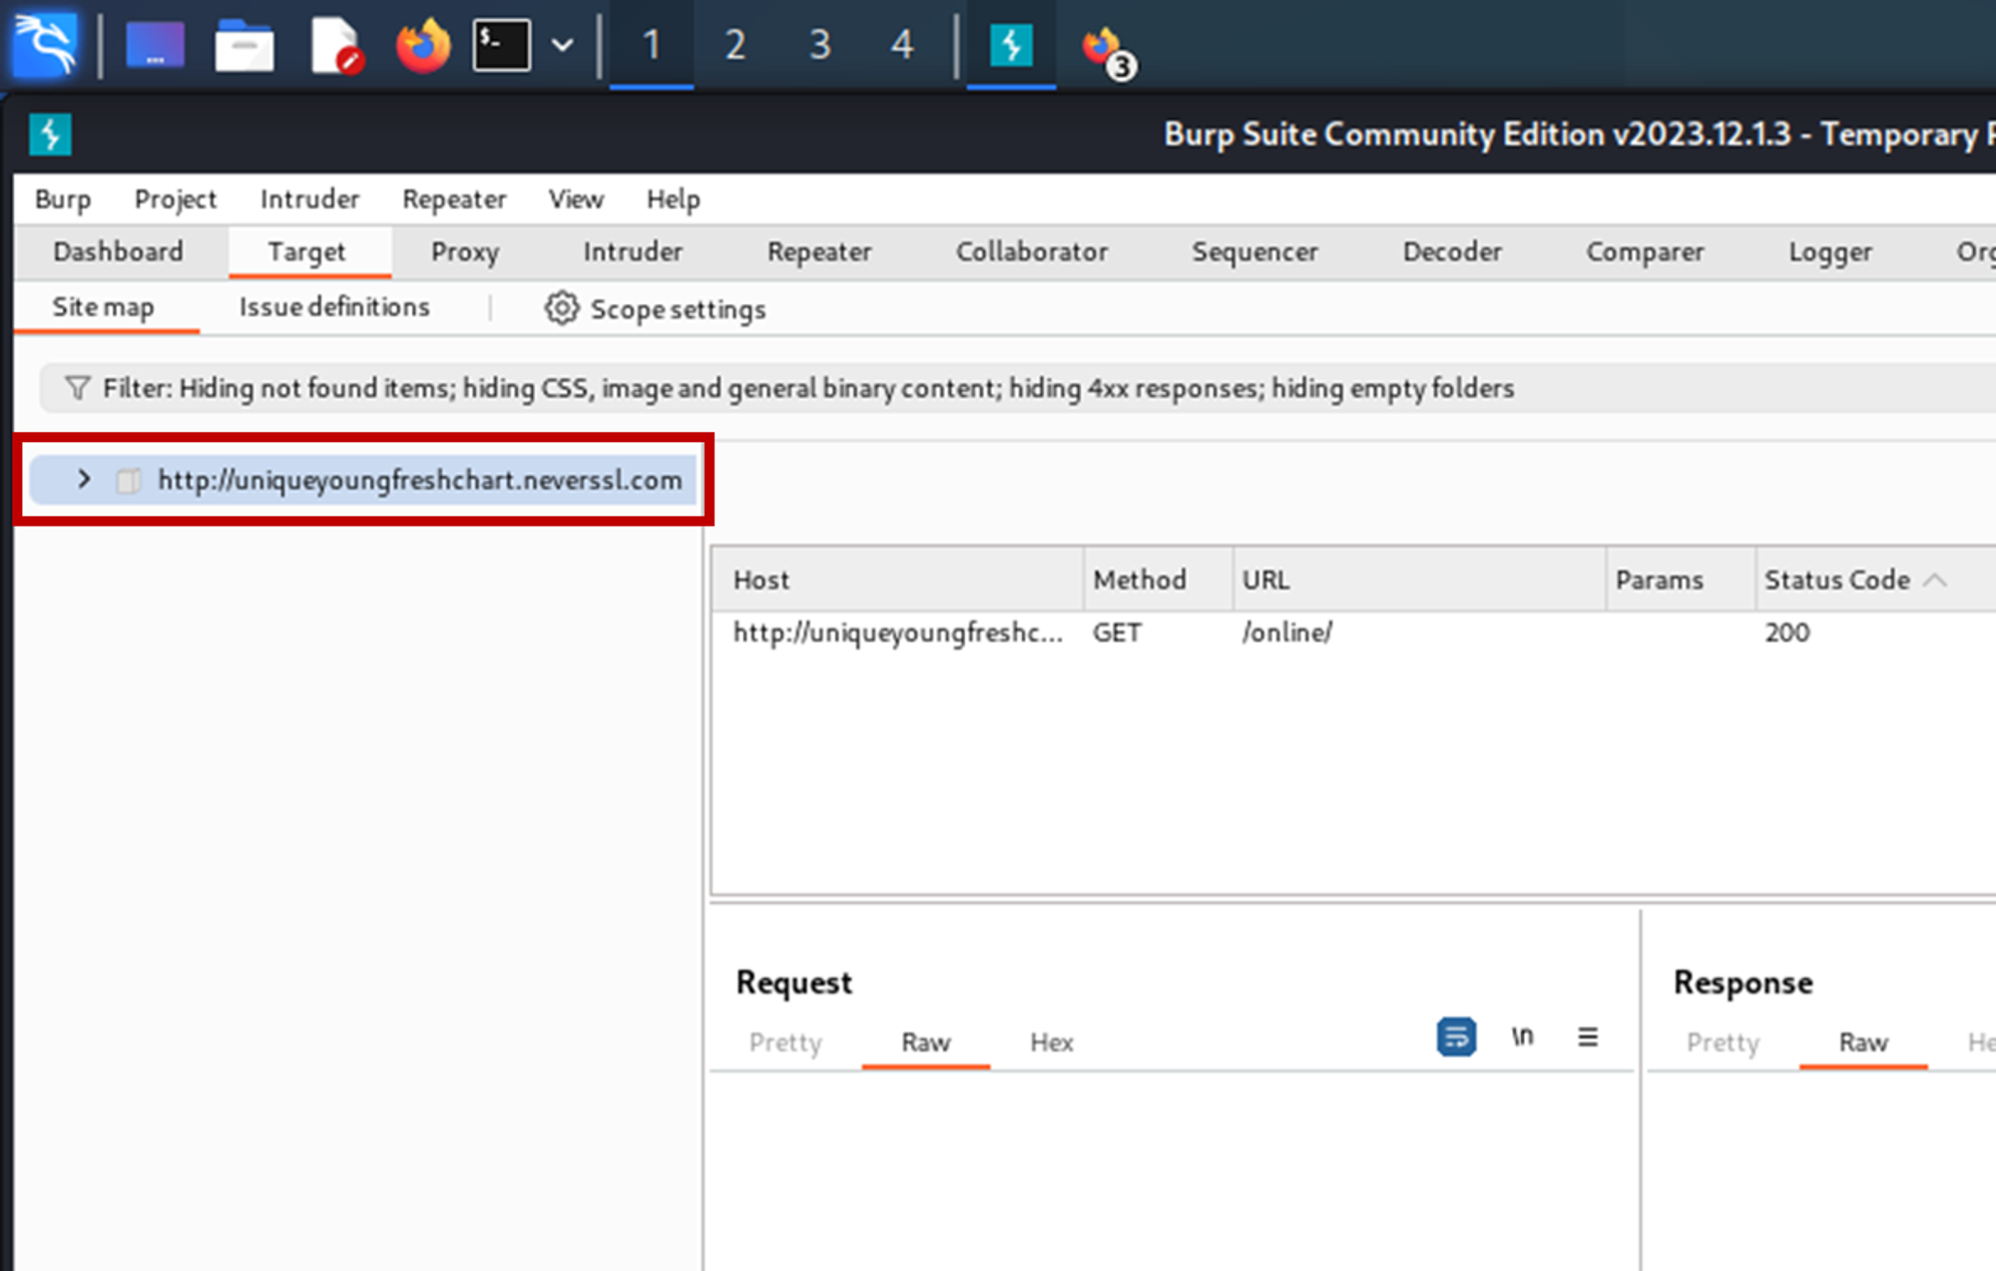Select the http://uniqueyoungfreshc... host cell
The height and width of the screenshot is (1271, 1996).
(x=897, y=633)
